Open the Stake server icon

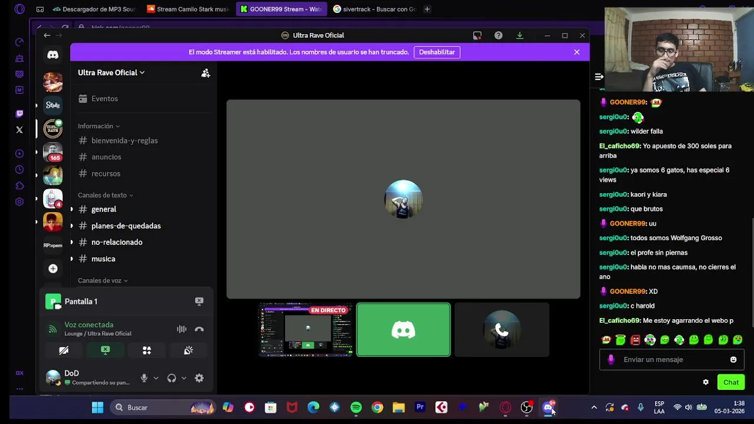click(x=53, y=105)
